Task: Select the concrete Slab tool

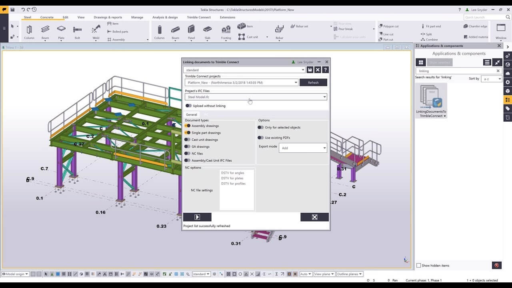Action: coord(207,32)
